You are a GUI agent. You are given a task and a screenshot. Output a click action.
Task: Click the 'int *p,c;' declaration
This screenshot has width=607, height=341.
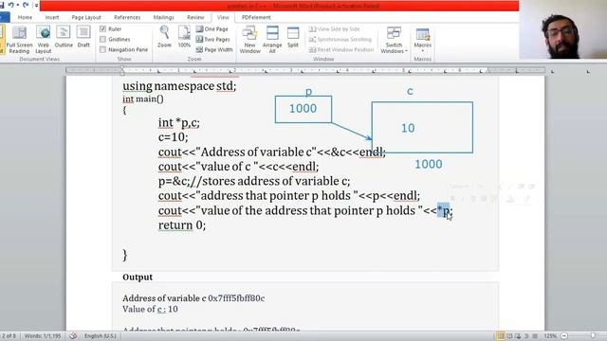(x=179, y=122)
